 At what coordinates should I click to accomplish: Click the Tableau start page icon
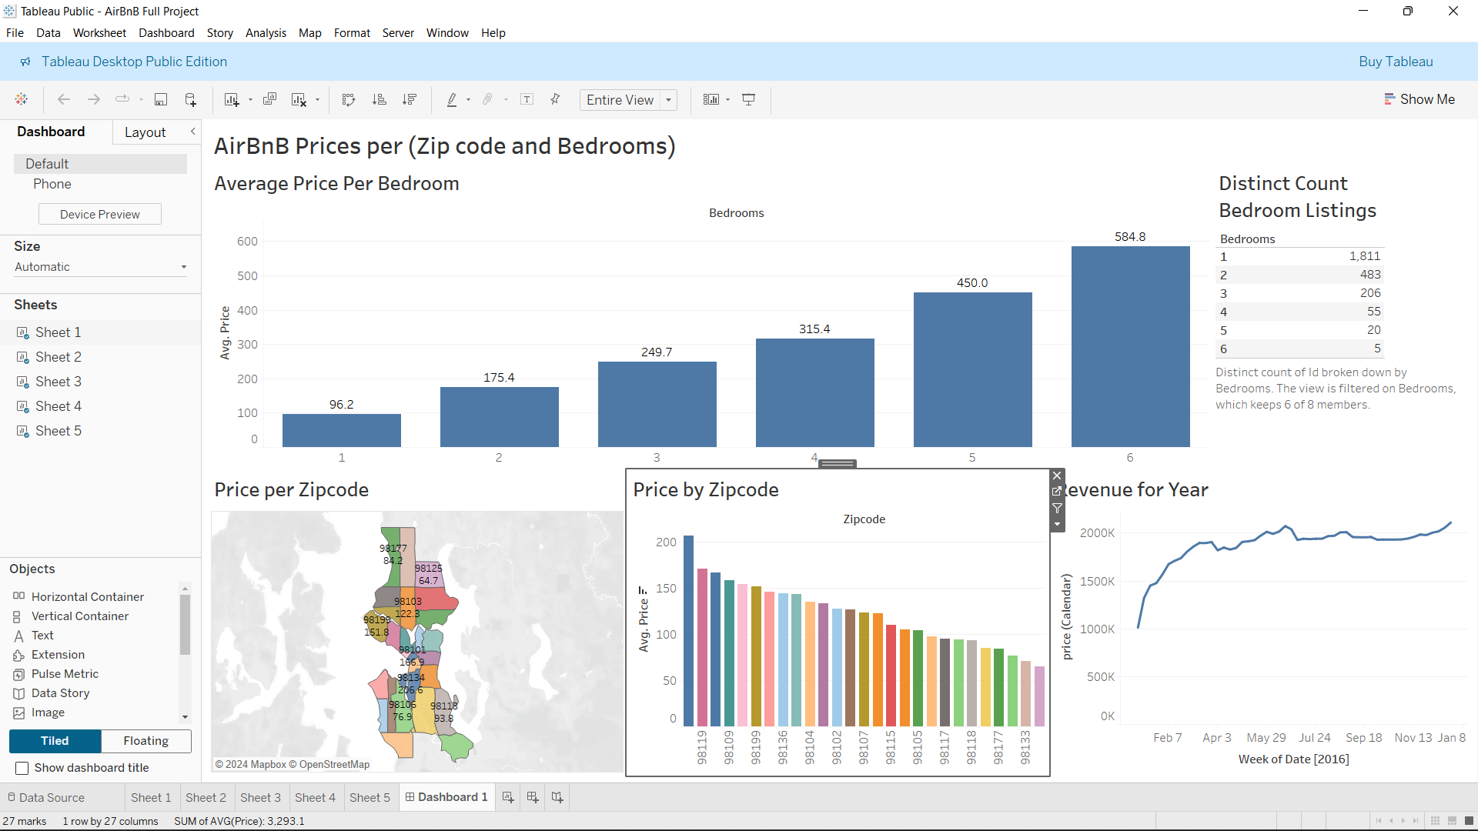tap(22, 99)
